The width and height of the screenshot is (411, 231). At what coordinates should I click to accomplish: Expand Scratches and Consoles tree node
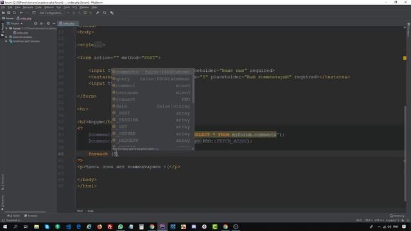6,41
